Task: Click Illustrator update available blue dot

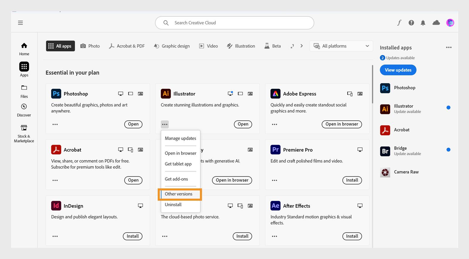Action: point(448,108)
